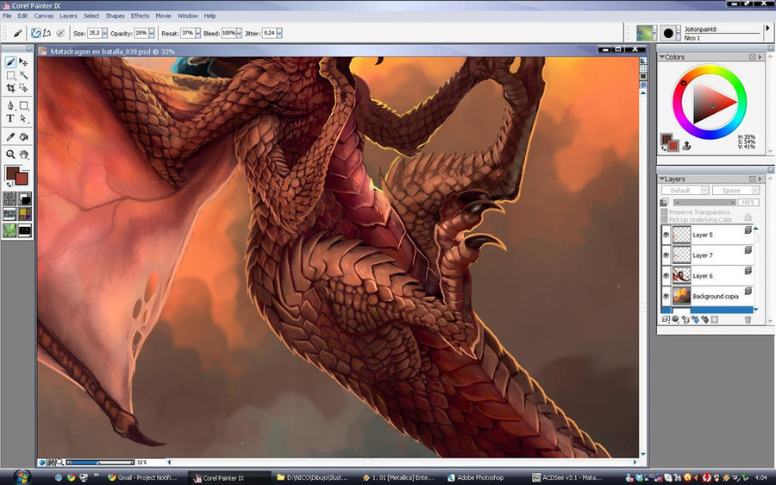Open the Opacity slider dropdown
The image size is (776, 485).
pyautogui.click(x=152, y=33)
